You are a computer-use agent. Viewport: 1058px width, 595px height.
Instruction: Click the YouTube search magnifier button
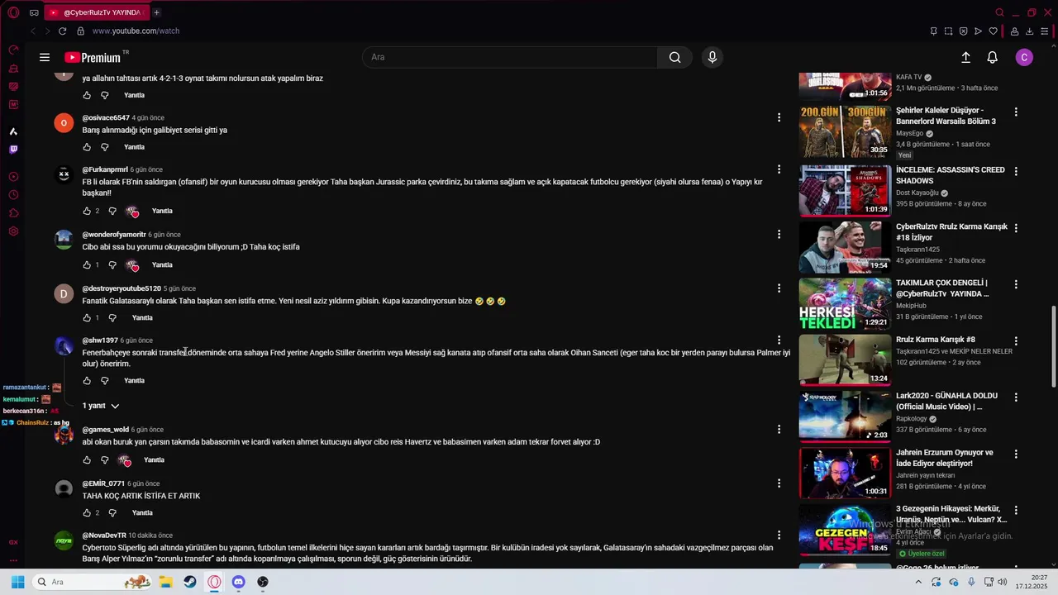pyautogui.click(x=675, y=57)
